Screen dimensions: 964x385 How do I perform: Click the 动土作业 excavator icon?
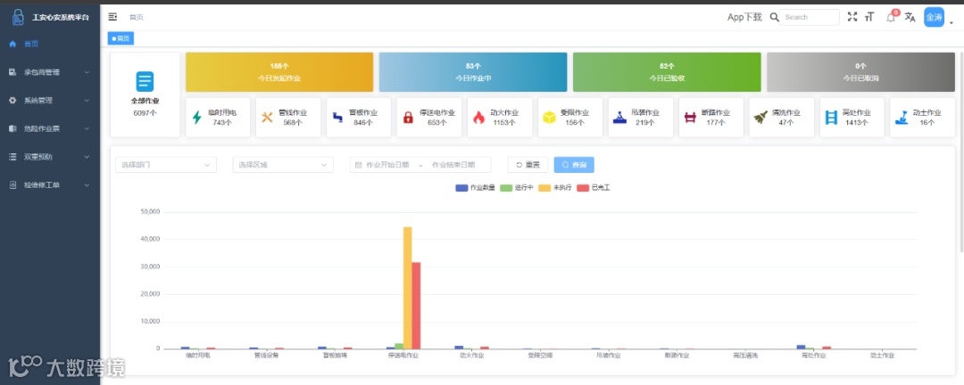click(902, 118)
